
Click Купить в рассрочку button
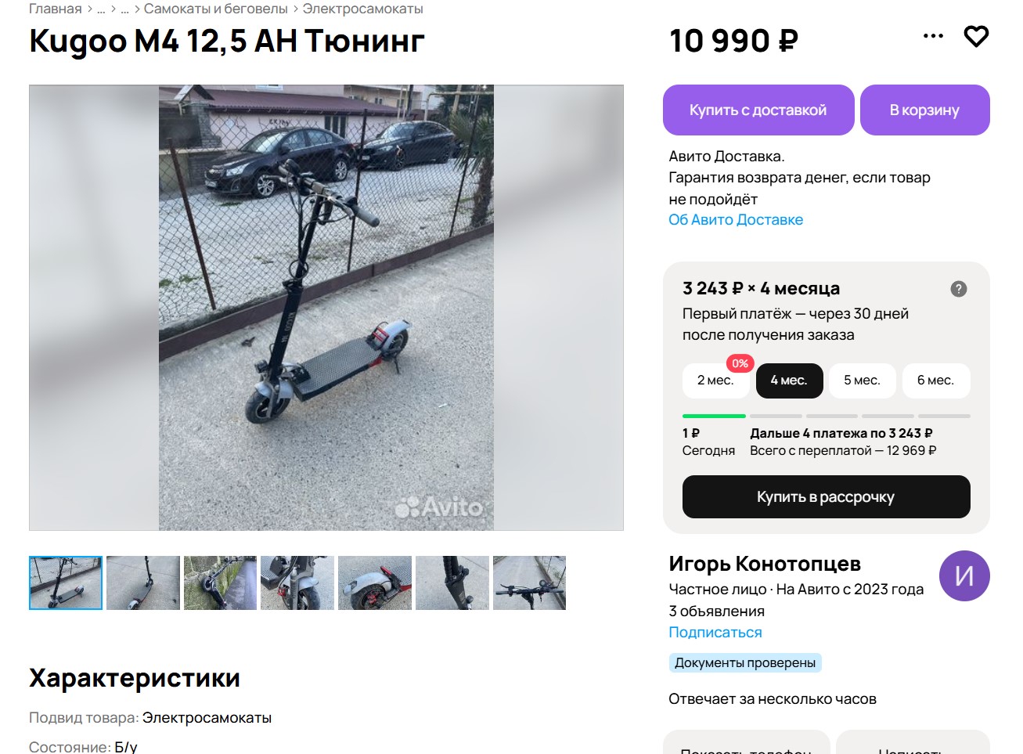pos(826,496)
